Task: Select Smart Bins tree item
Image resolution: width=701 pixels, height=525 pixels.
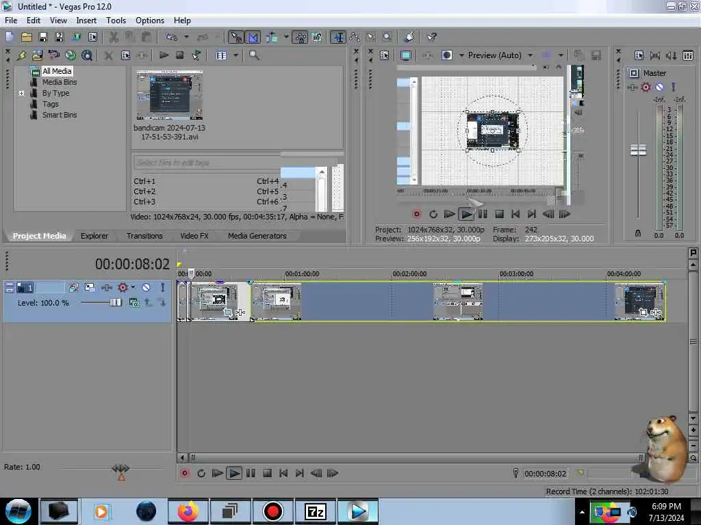Action: [60, 115]
